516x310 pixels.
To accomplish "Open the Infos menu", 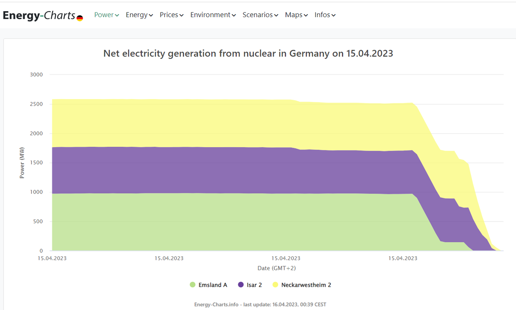I will pos(325,15).
